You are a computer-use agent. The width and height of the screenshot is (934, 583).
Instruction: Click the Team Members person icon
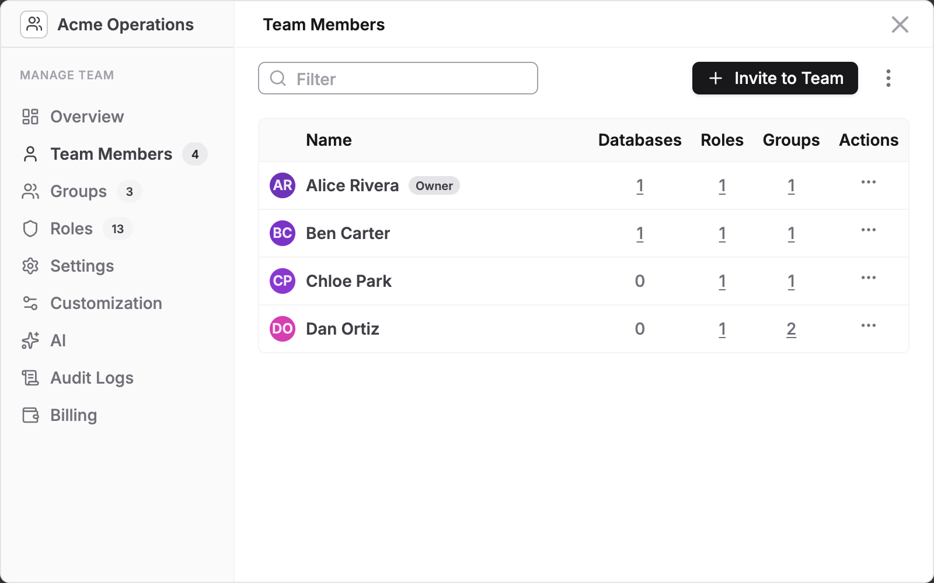[30, 154]
